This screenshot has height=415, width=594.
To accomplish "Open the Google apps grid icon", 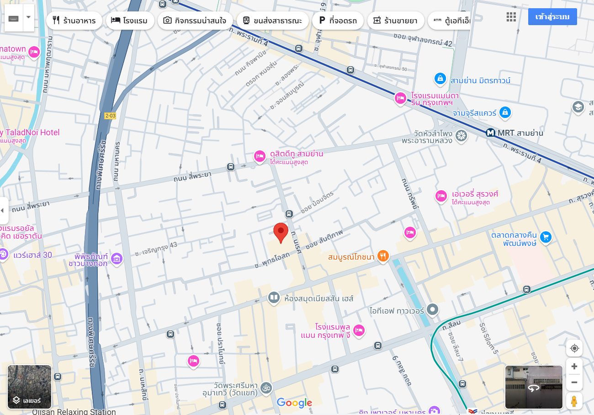I will pyautogui.click(x=511, y=17).
